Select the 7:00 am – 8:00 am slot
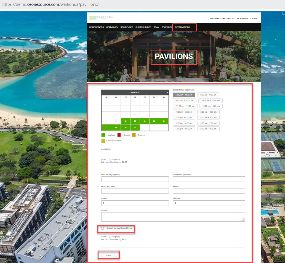Viewport: 285px width, 263px height. coord(184,95)
